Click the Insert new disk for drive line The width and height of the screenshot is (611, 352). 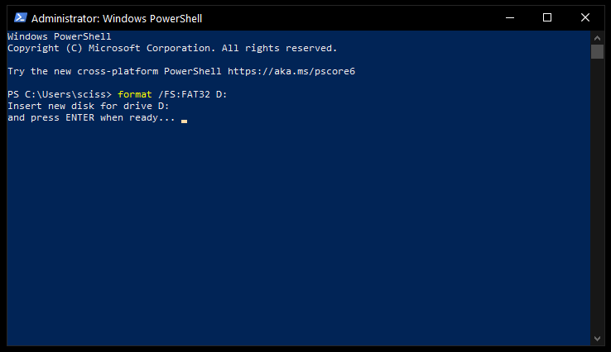88,106
